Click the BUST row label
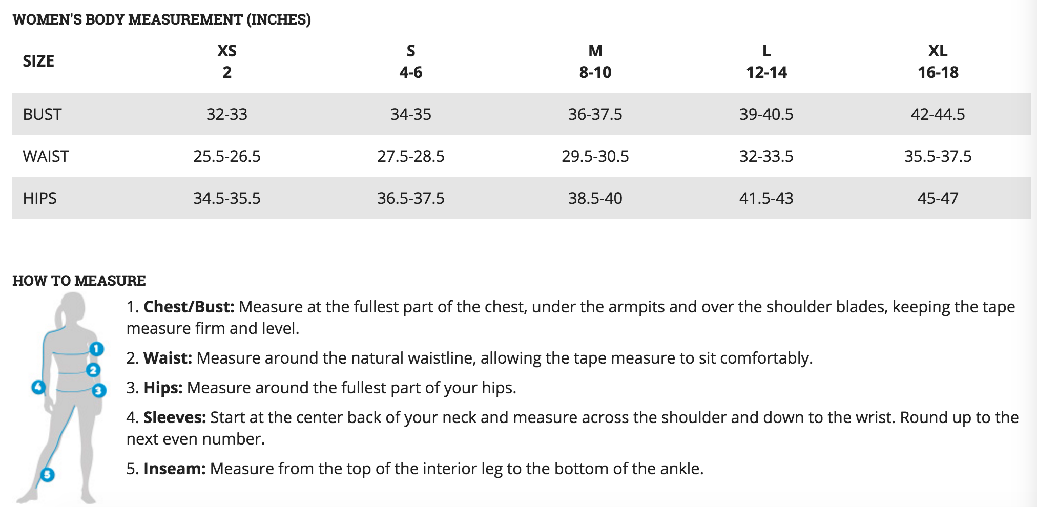 (x=42, y=114)
